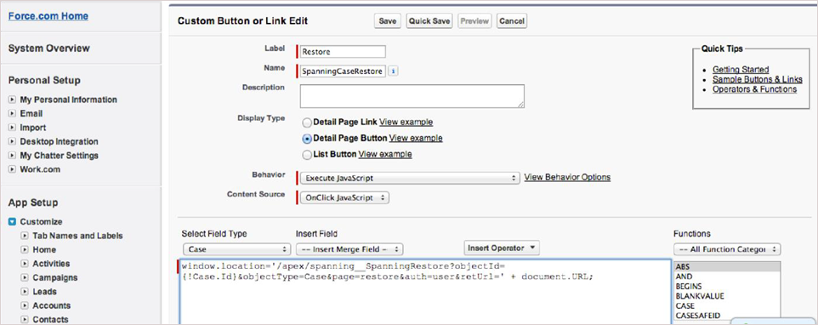Select the Detail Page Link radio button
Screen dimensions: 818x325
click(307, 123)
